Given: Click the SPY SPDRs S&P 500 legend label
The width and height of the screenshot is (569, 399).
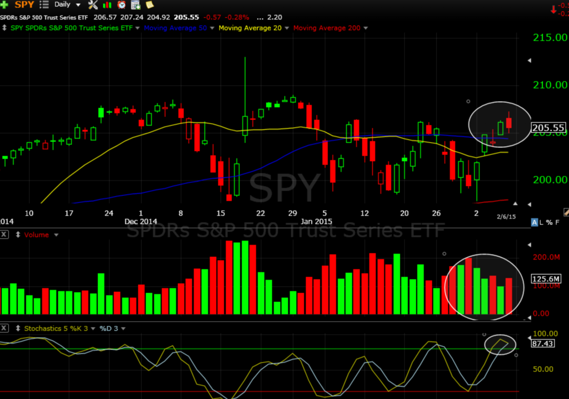Looking at the screenshot, I should pyautogui.click(x=72, y=28).
